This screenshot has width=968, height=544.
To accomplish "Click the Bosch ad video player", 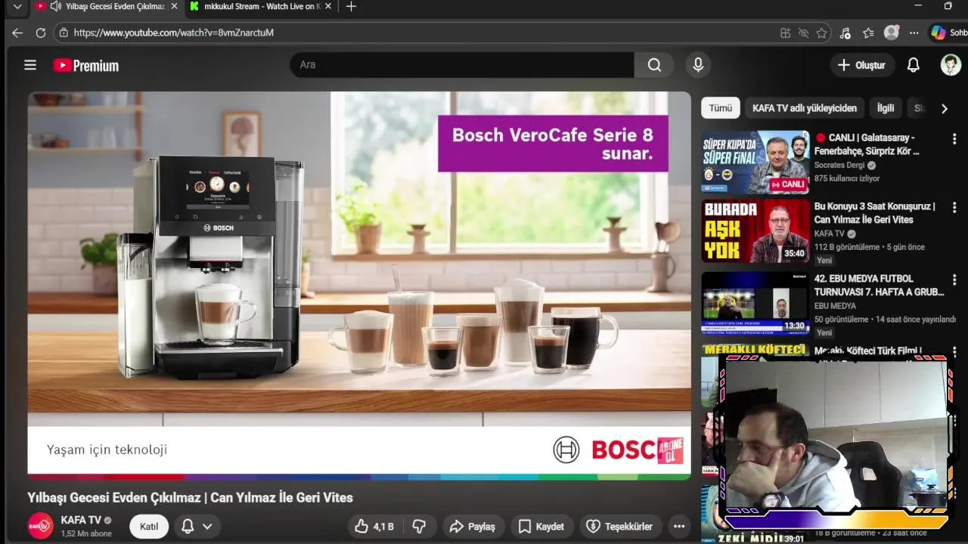I will pyautogui.click(x=359, y=286).
